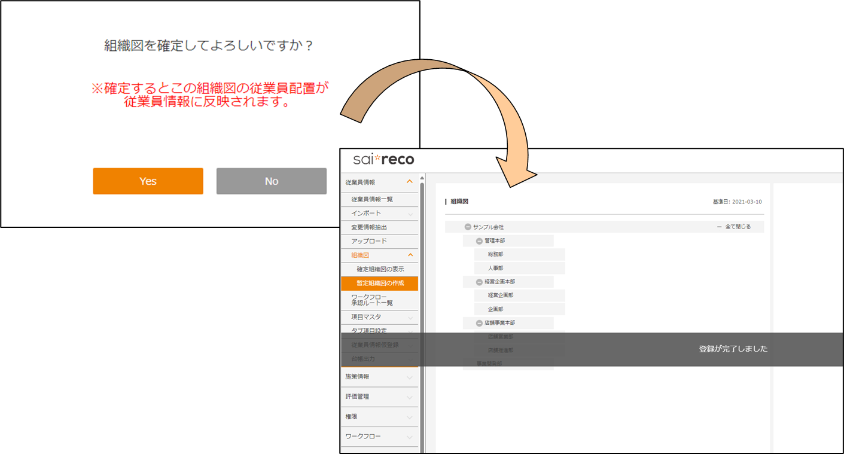Click the sai*reco logo

383,160
